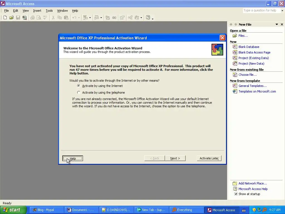Click the Code toolbar icon
The height and width of the screenshot is (214, 285).
(108, 18)
